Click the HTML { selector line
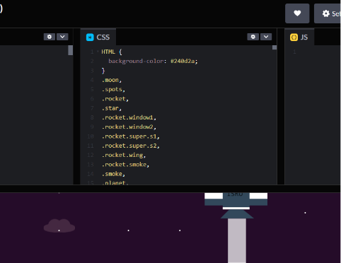 click(x=112, y=52)
